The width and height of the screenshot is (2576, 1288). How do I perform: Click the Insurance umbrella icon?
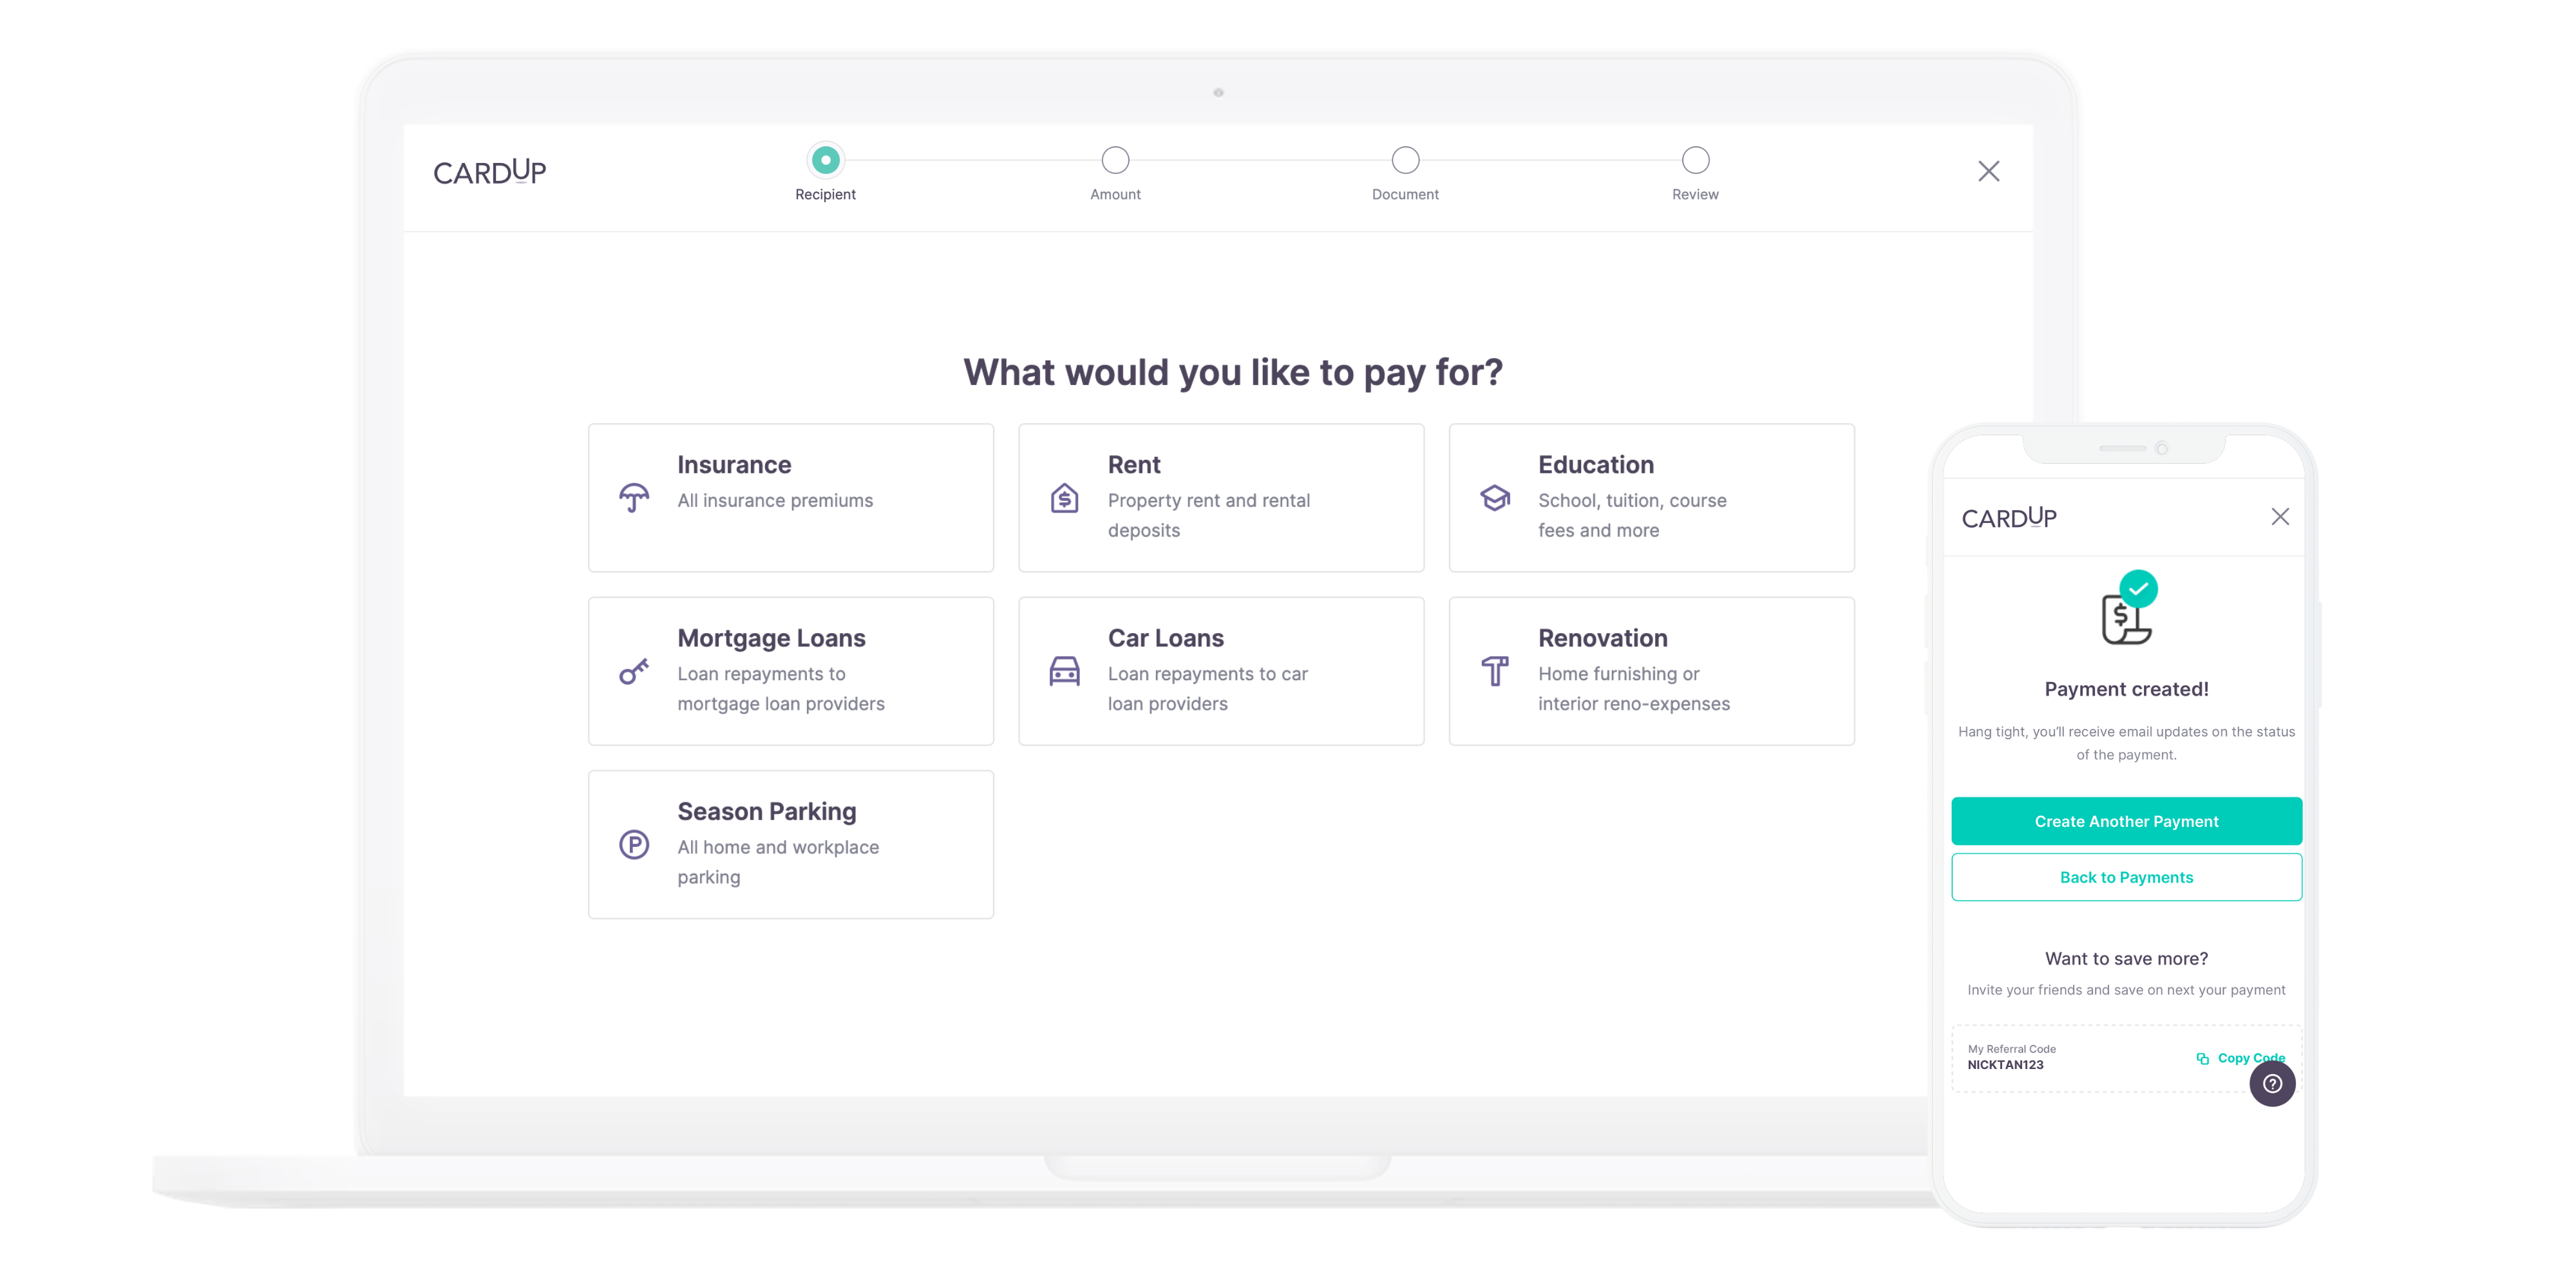tap(634, 497)
